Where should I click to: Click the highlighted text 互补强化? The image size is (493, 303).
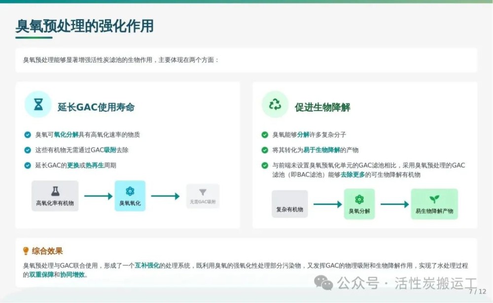pos(147,266)
